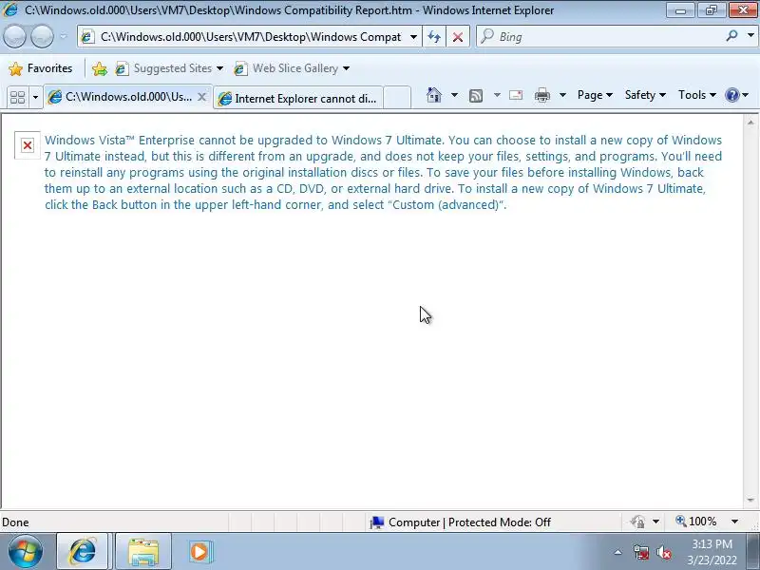Click the Back navigation button
The image size is (760, 570).
tap(14, 36)
